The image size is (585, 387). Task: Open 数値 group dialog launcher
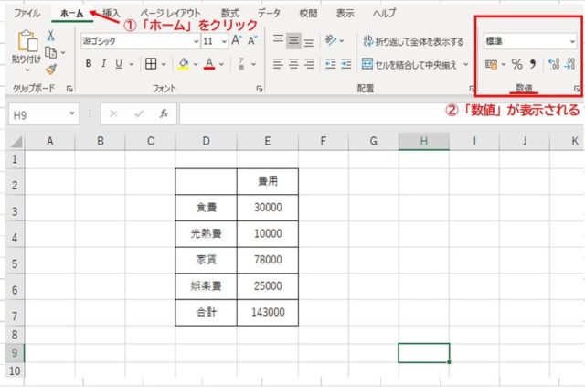point(577,89)
